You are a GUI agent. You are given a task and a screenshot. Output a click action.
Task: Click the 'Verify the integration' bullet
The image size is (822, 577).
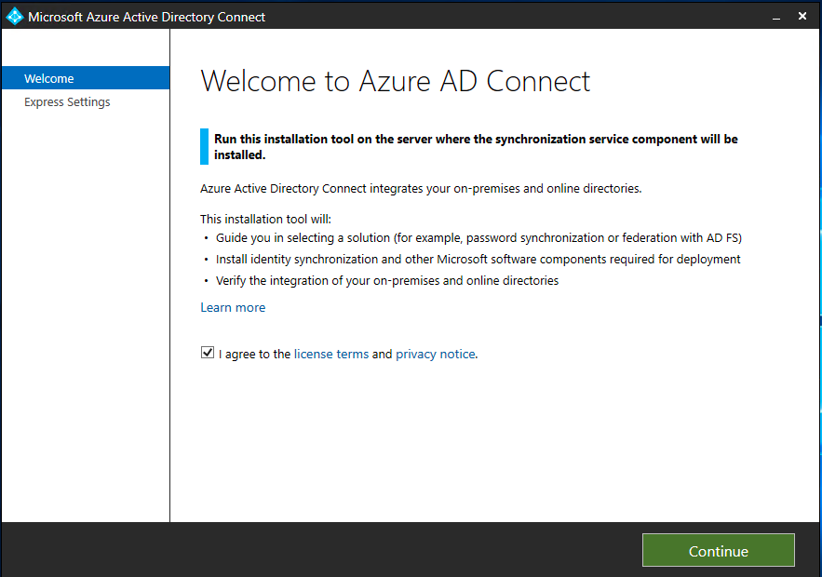coord(387,281)
